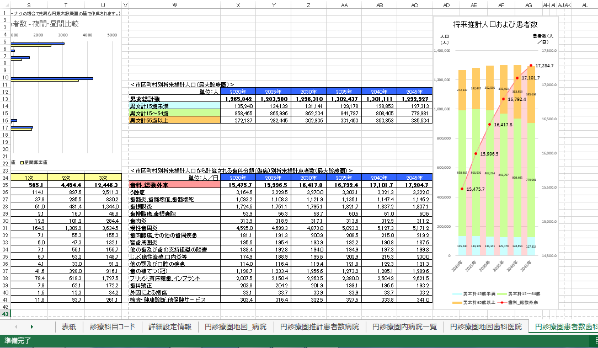The width and height of the screenshot is (598, 348).
Task: Click the 準備完了 status bar text
Action: [18, 341]
